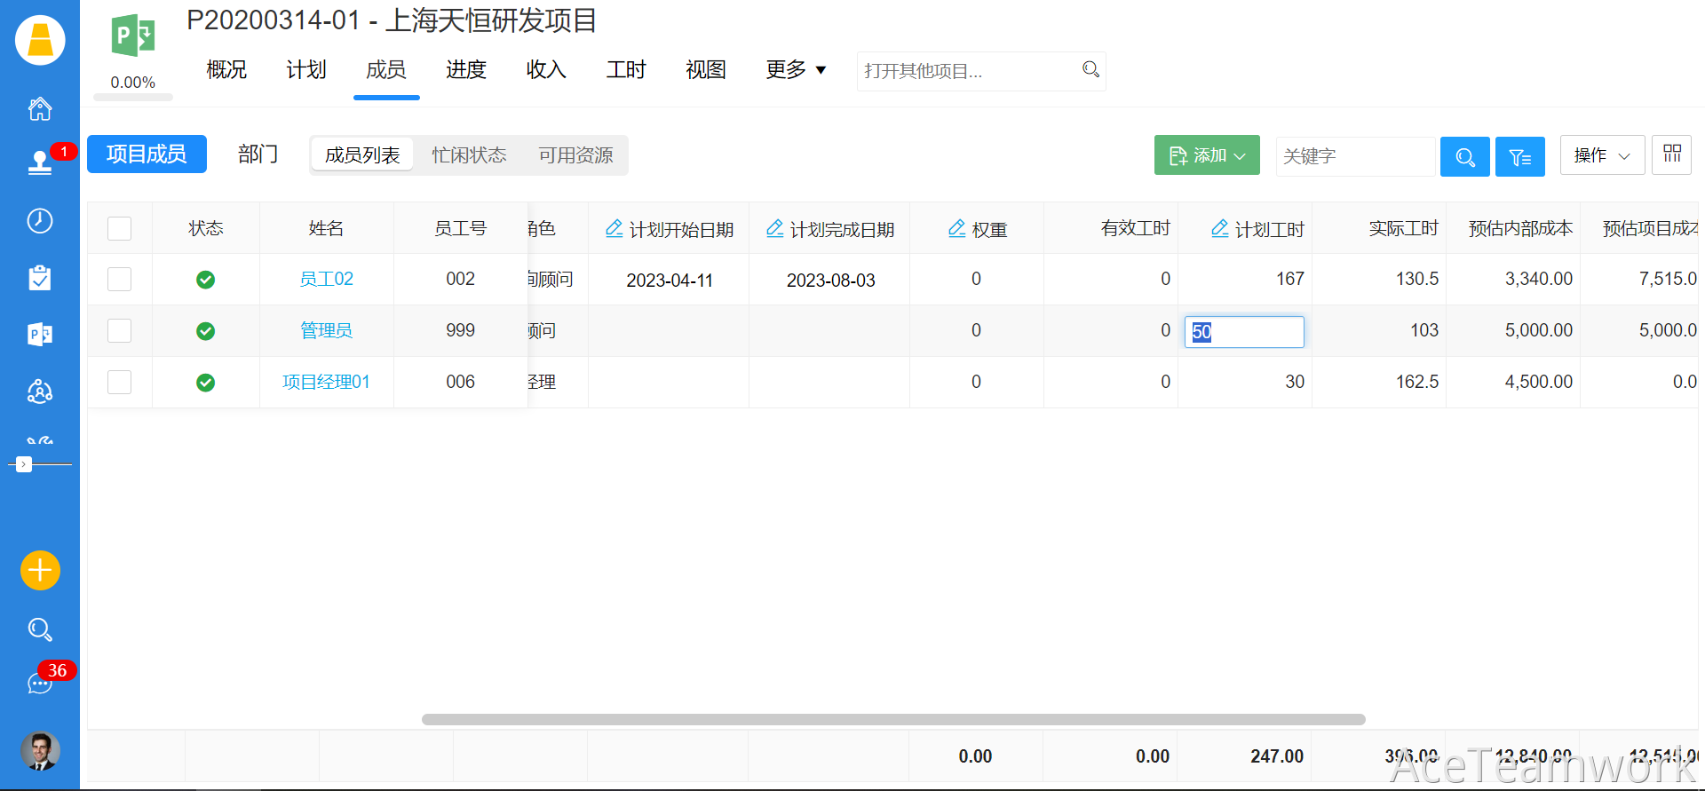This screenshot has height=791, width=1705.
Task: Expand the green 添加 dropdown
Action: (x=1206, y=155)
